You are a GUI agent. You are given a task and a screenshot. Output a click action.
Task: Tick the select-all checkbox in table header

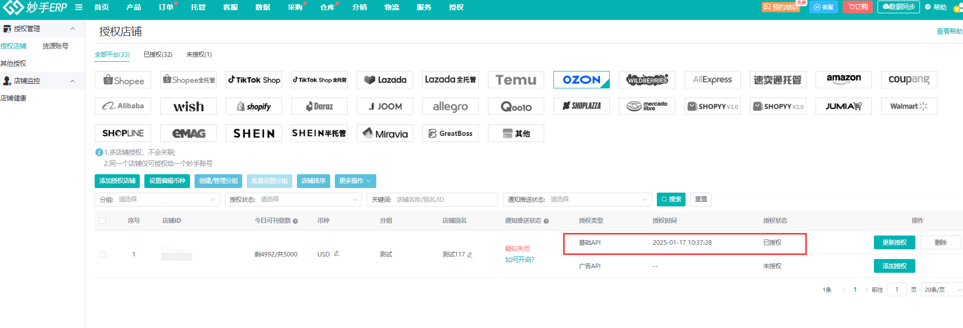(103, 221)
